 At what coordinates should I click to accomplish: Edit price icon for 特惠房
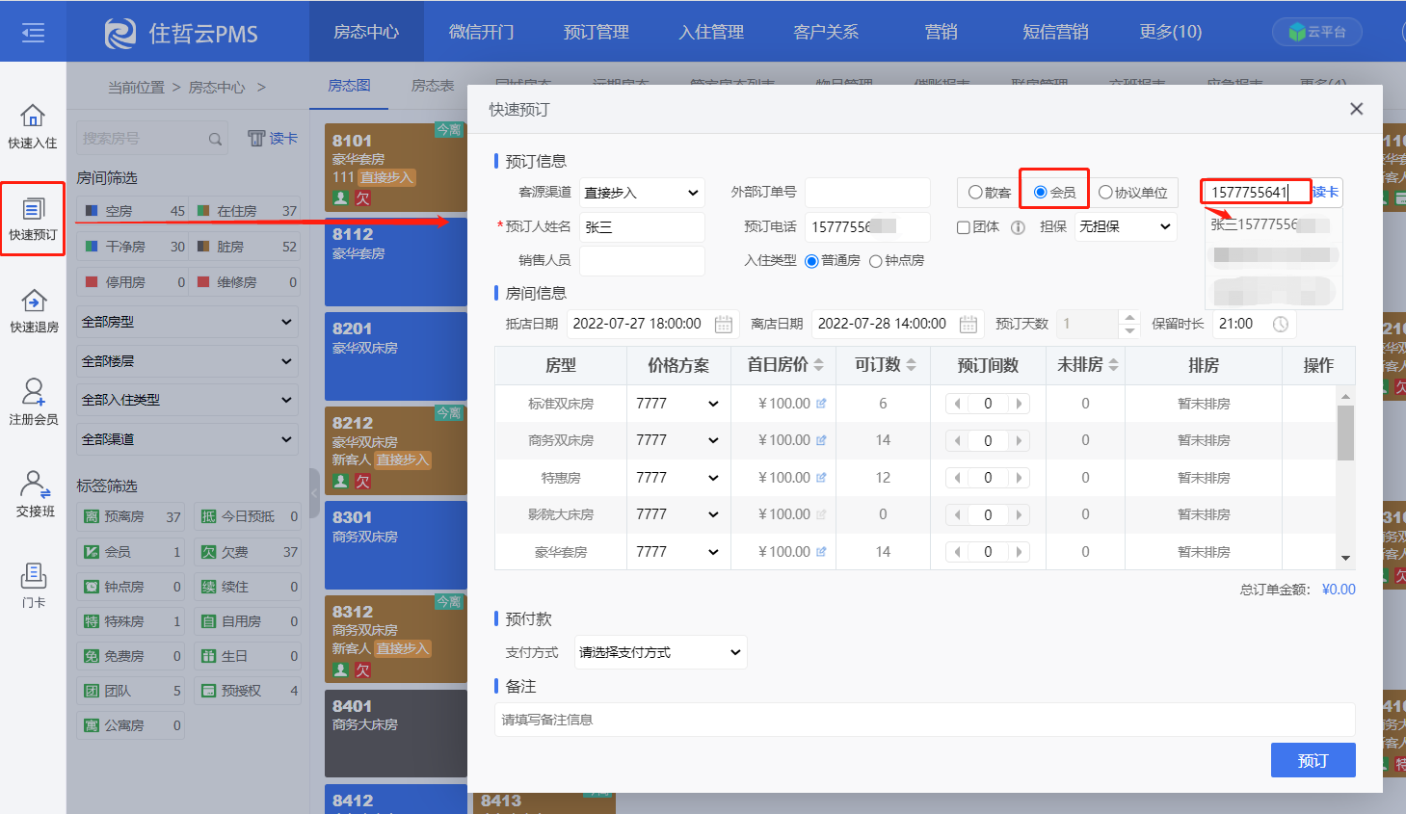point(821,478)
